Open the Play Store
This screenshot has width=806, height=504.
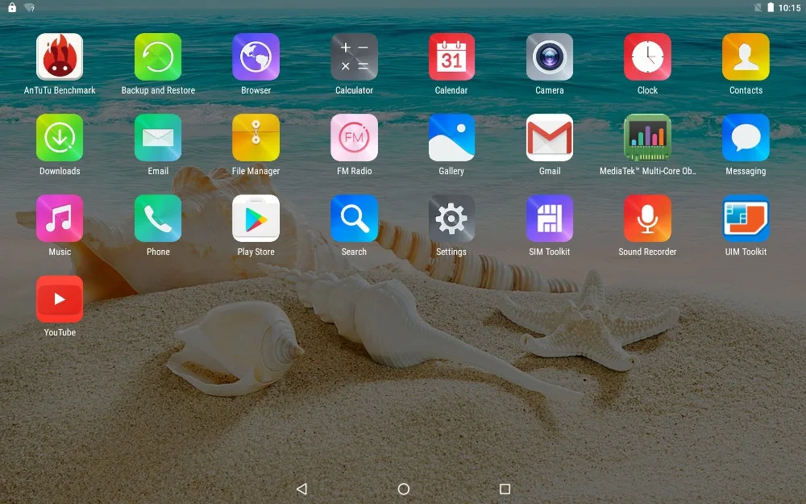pos(256,219)
